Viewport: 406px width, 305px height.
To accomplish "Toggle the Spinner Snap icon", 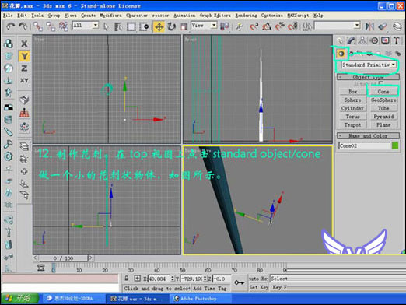I will click(292, 26).
